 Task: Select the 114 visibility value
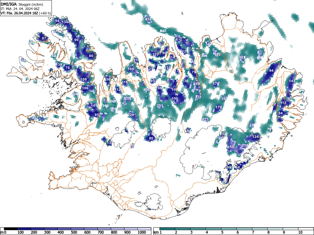coord(172,58)
